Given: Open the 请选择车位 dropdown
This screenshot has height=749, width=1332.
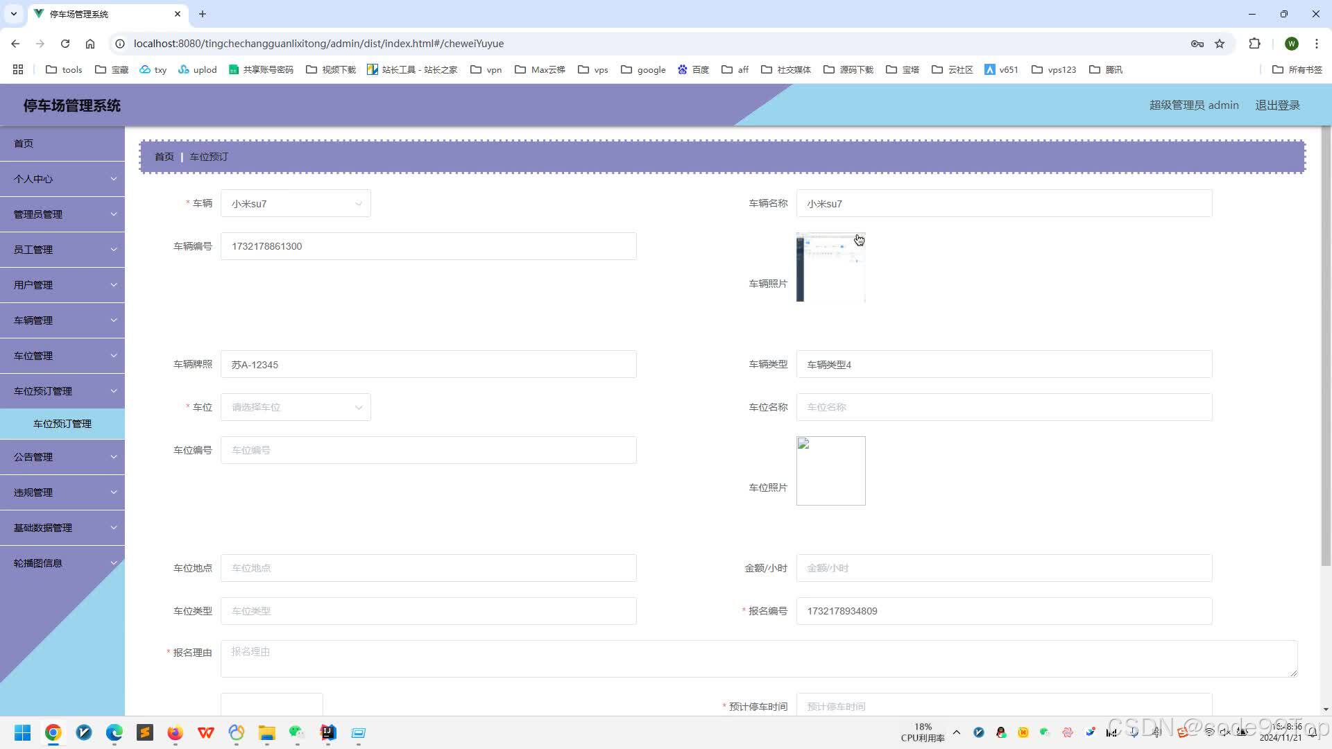Looking at the screenshot, I should click(x=296, y=407).
